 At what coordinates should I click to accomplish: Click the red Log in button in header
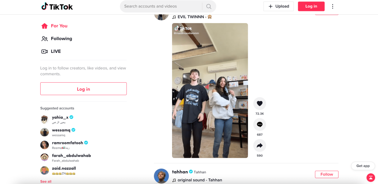(311, 7)
